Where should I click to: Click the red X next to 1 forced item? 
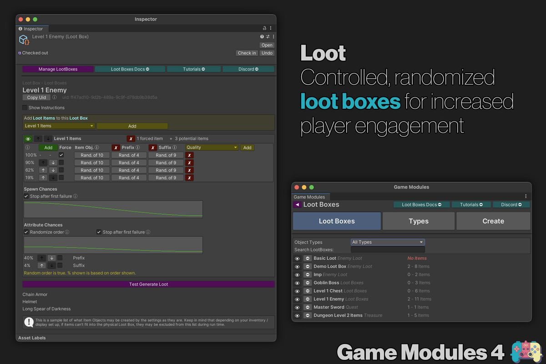pyautogui.click(x=131, y=139)
